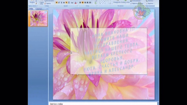
Task: Toggle bold formatting in the font group
Action: (56, 3)
